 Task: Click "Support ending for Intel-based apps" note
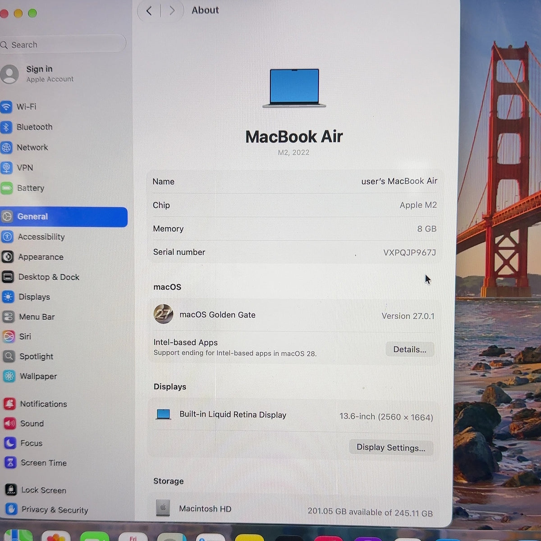tap(235, 353)
